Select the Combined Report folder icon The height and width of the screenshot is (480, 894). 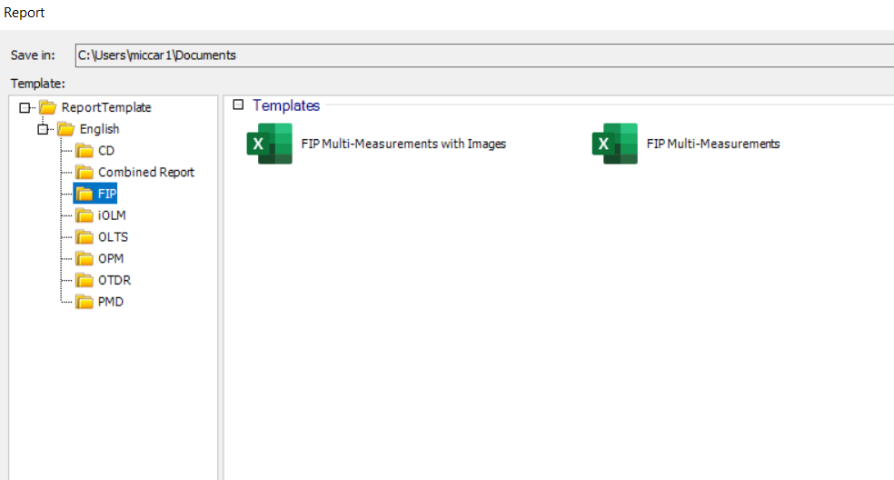coord(84,173)
